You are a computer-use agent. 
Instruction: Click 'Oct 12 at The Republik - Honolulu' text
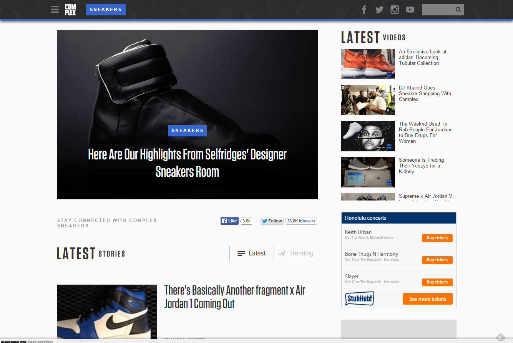[x=372, y=282]
